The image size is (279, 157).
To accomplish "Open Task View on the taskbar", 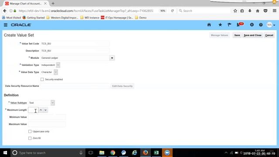I will [x=91, y=153].
